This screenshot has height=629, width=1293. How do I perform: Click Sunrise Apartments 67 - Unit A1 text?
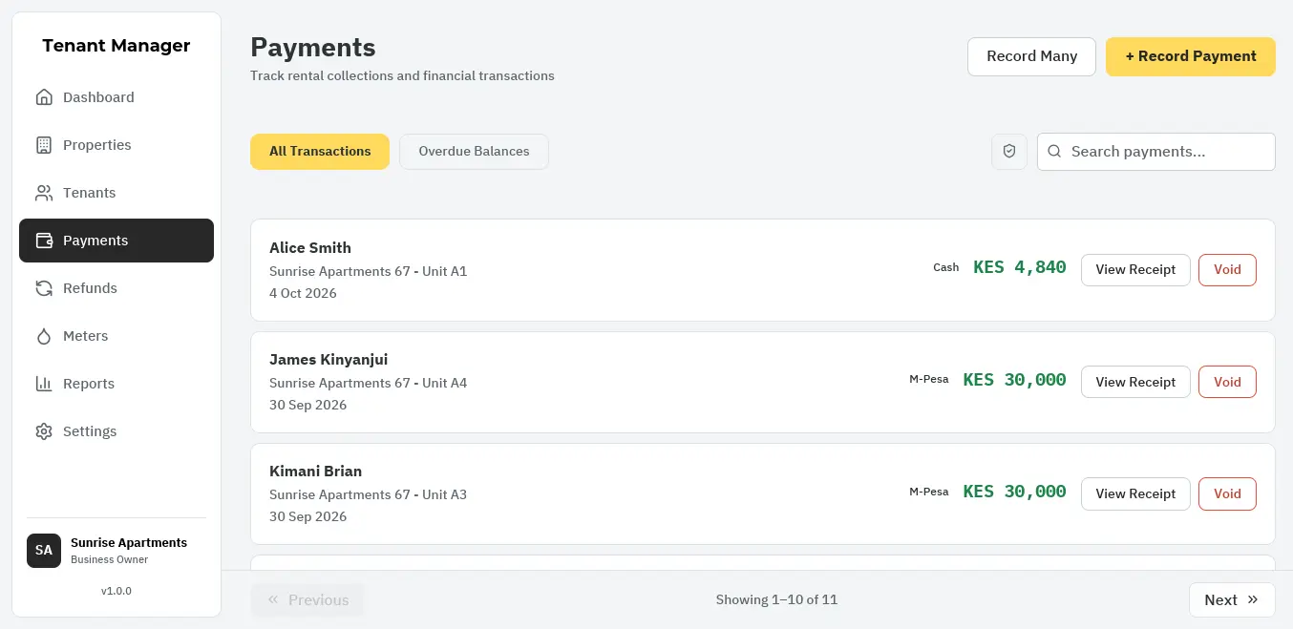point(369,271)
